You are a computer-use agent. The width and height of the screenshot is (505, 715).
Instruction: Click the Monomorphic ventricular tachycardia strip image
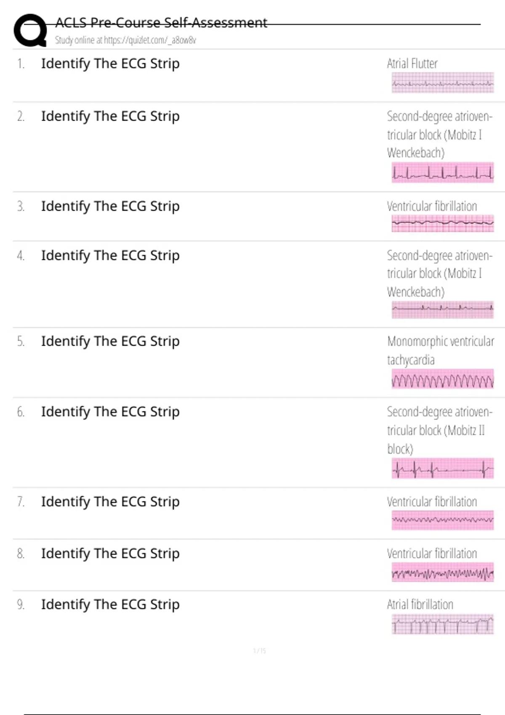(442, 379)
